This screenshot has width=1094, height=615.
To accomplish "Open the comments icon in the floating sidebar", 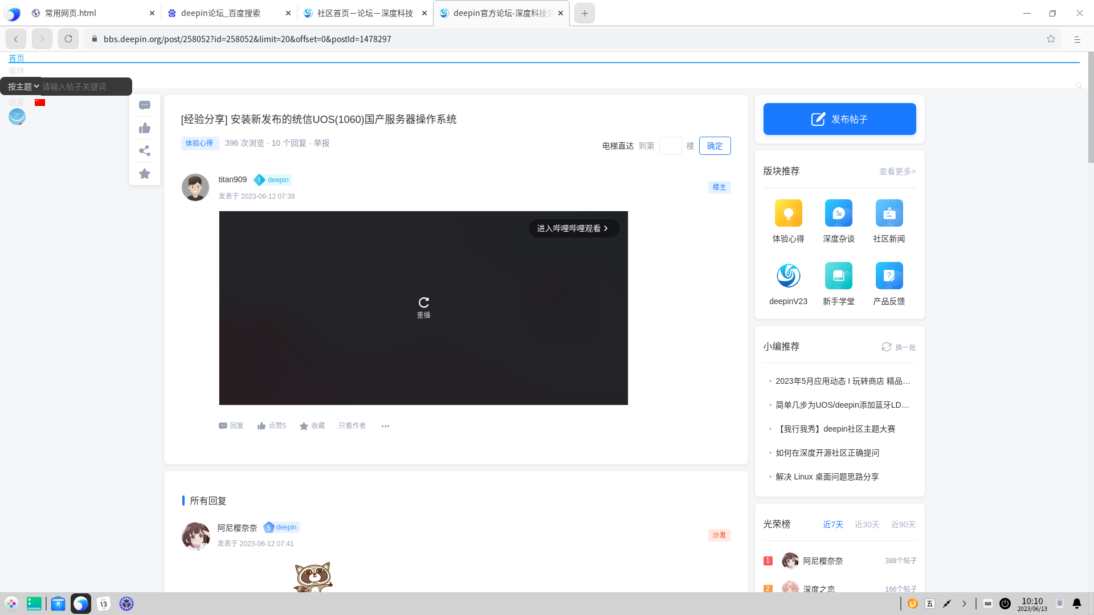I will pyautogui.click(x=144, y=105).
